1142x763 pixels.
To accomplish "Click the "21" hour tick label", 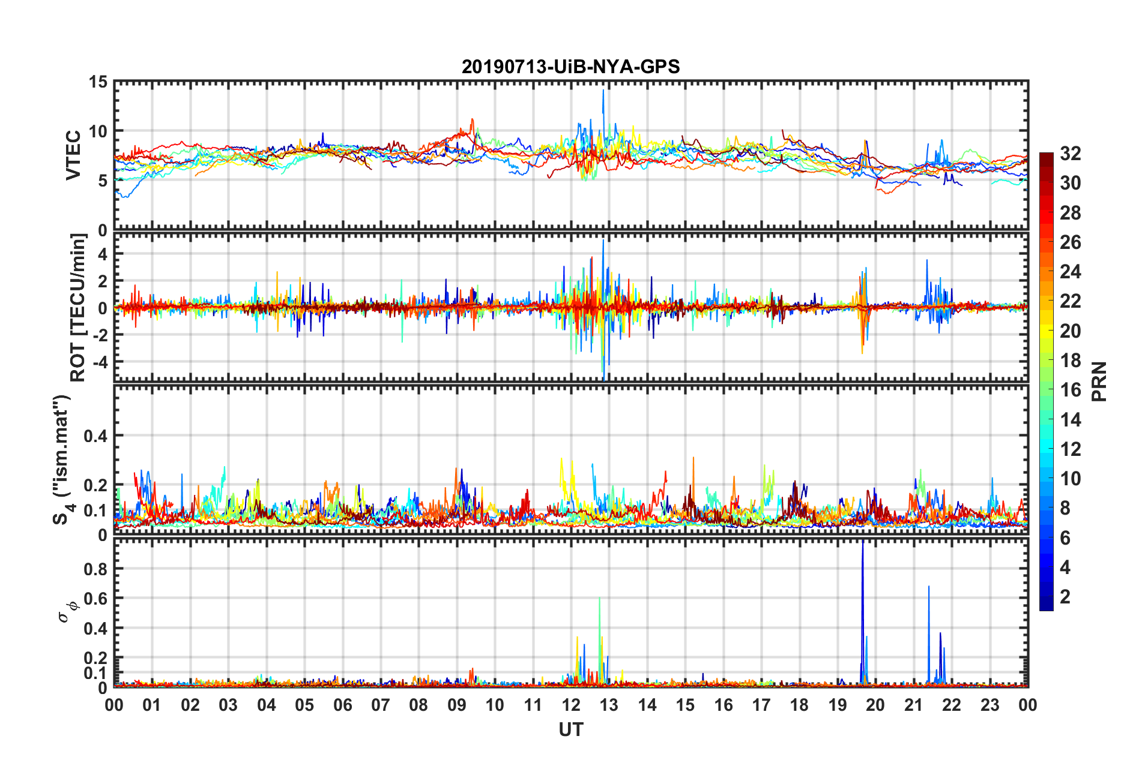I will [913, 705].
